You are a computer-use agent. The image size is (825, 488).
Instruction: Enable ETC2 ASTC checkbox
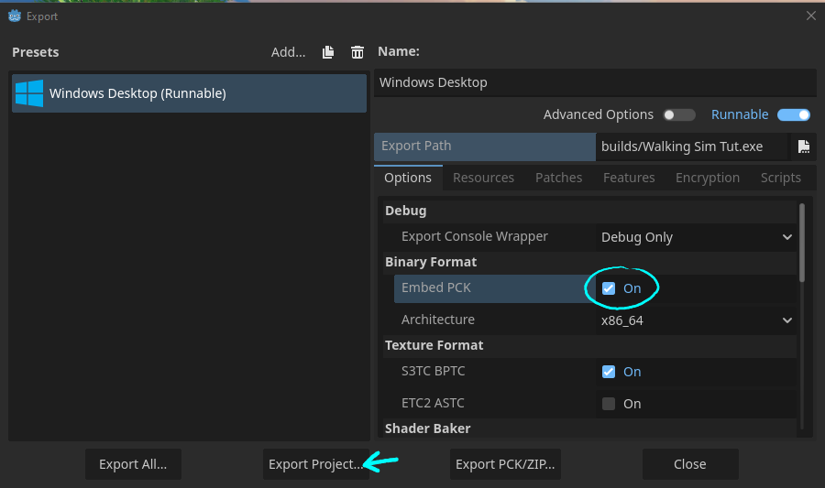point(609,404)
